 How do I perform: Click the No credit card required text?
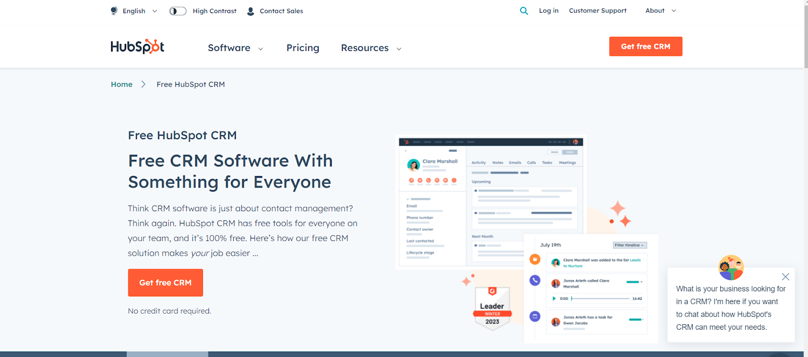point(170,311)
